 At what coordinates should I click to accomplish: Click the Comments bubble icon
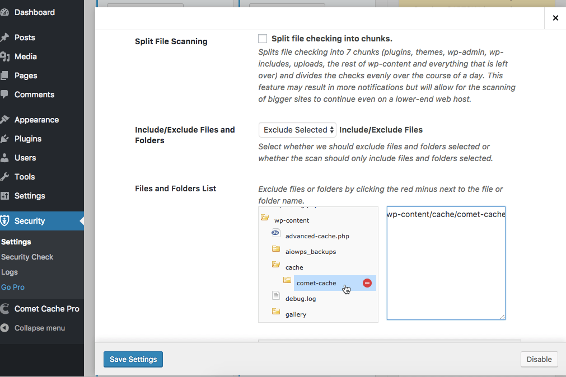tap(4, 95)
